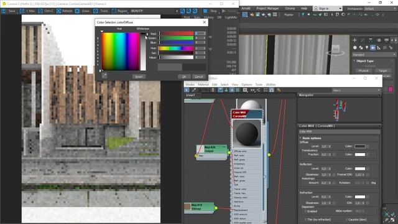Click the Whiteness vertical slider
Image resolution: width=398 pixels, height=224 pixels.
coord(143,52)
